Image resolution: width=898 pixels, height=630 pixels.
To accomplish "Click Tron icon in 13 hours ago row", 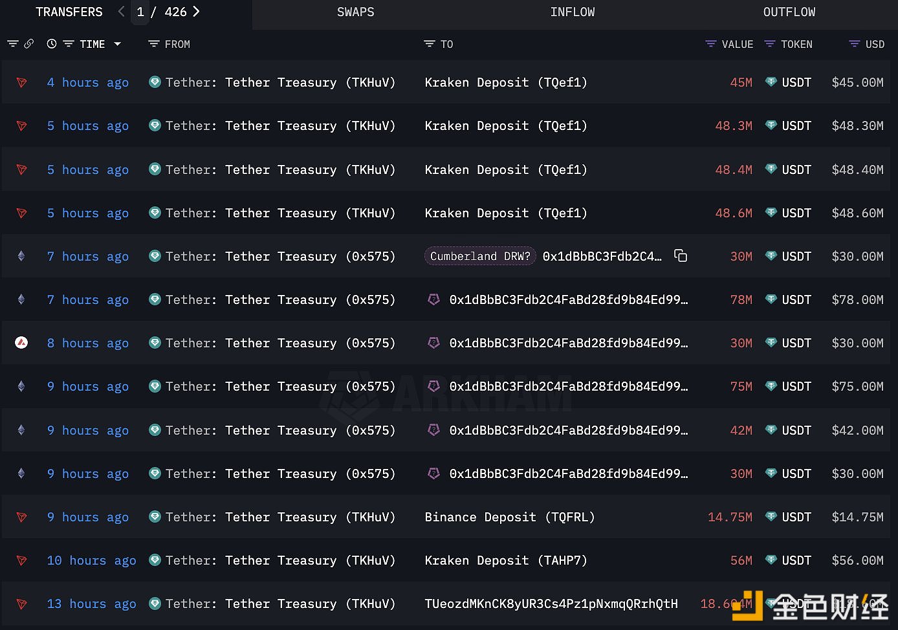I will [x=21, y=603].
